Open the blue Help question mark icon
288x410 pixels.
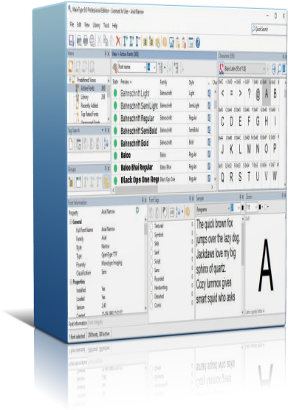(x=198, y=42)
